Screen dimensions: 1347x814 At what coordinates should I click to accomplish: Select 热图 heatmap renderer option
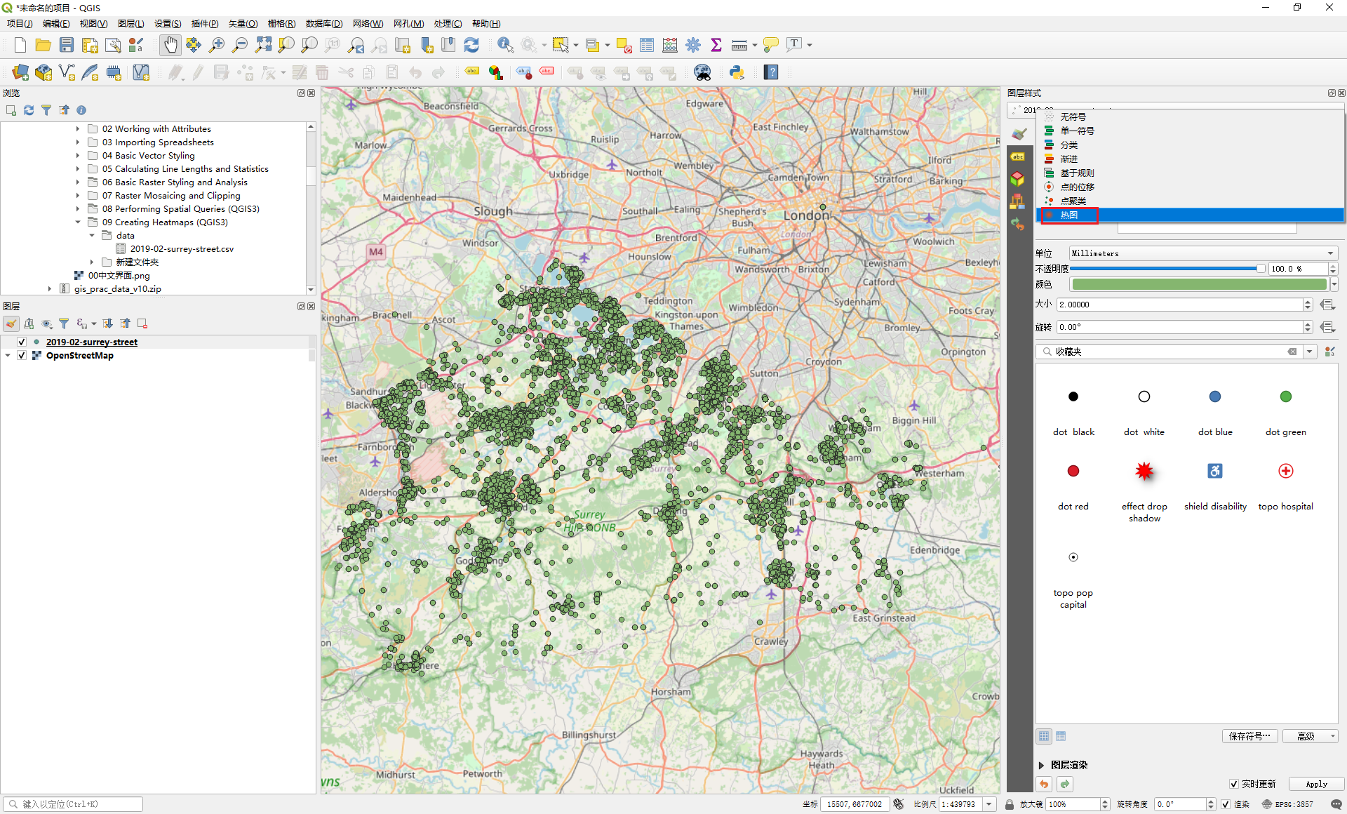point(1069,215)
